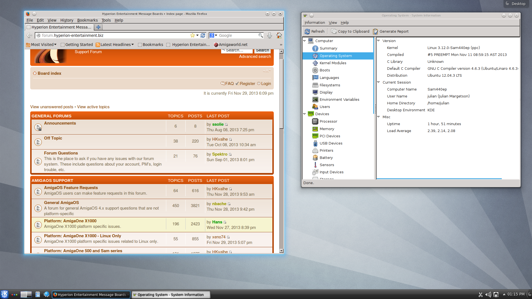Collapse the Computer tree node
Viewport: 532px width, 299px height.
click(305, 41)
